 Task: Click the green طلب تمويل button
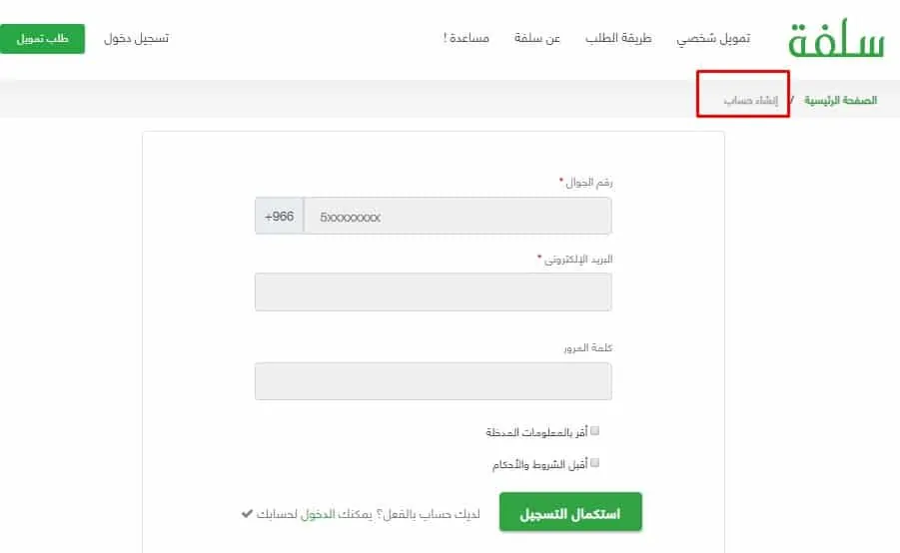[43, 39]
